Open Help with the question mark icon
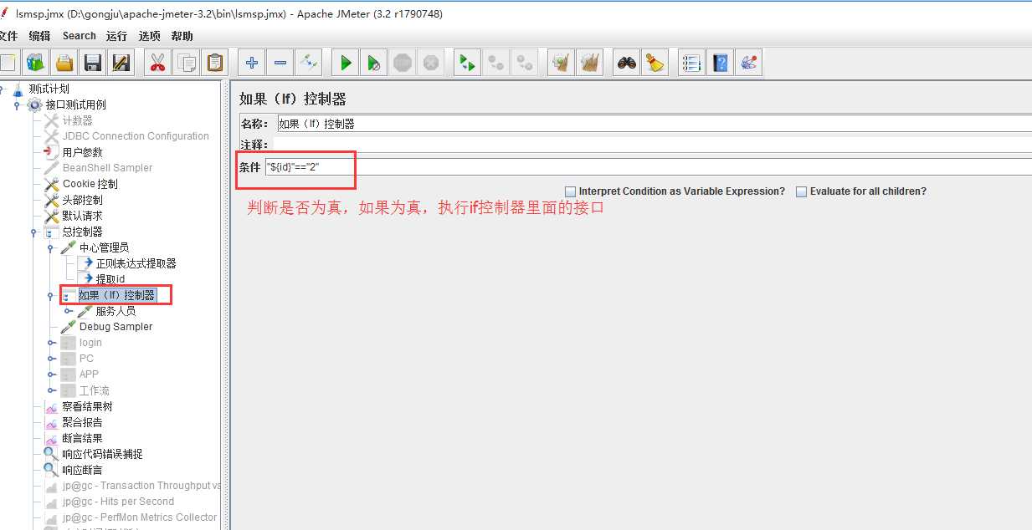The height and width of the screenshot is (530, 1032). coord(720,63)
